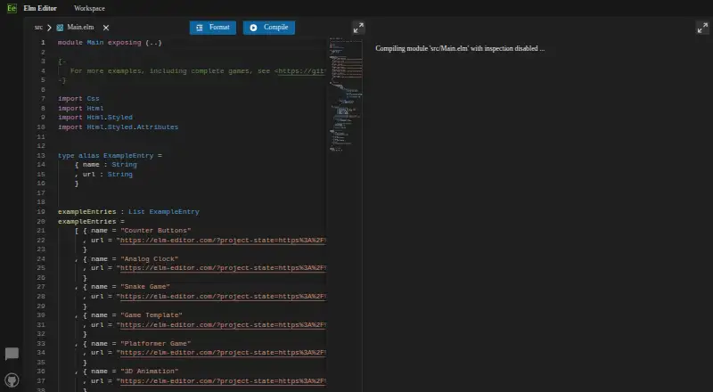Click the Format button's icon
The image size is (713, 392).
(x=199, y=28)
